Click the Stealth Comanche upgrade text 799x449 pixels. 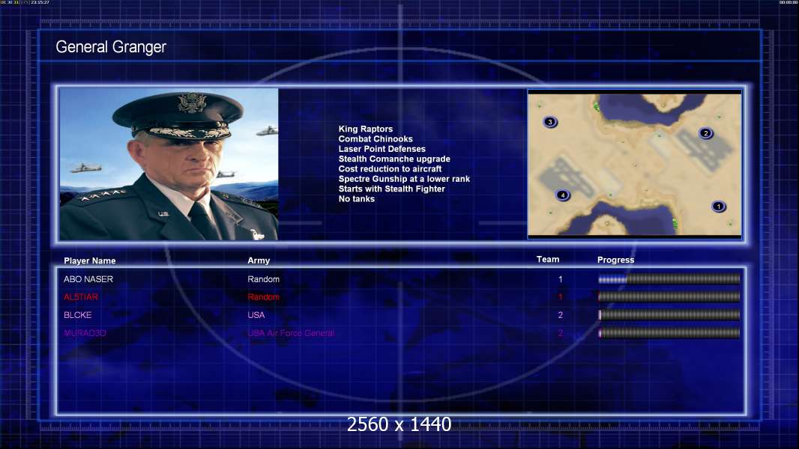pos(394,159)
